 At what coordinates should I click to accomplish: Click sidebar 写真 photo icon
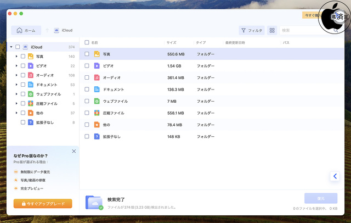[31, 56]
